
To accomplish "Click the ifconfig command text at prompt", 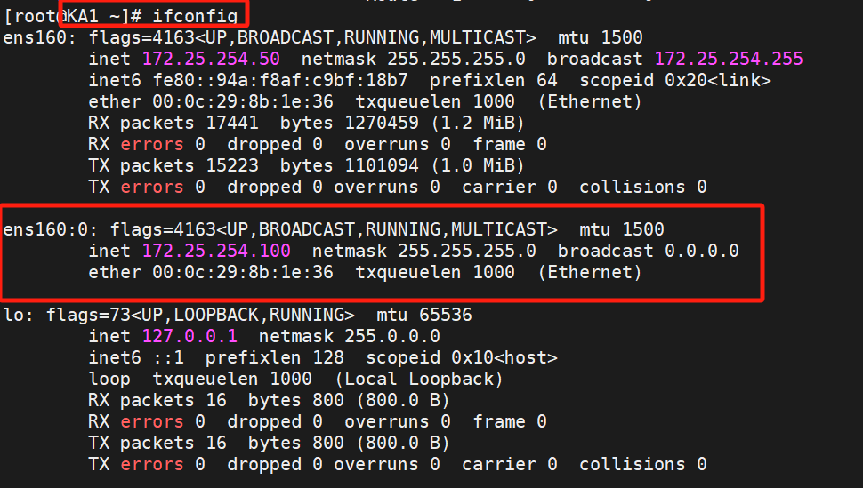I will [195, 17].
